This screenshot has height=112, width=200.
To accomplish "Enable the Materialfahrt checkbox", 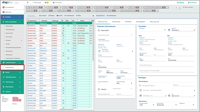I will [99, 30].
